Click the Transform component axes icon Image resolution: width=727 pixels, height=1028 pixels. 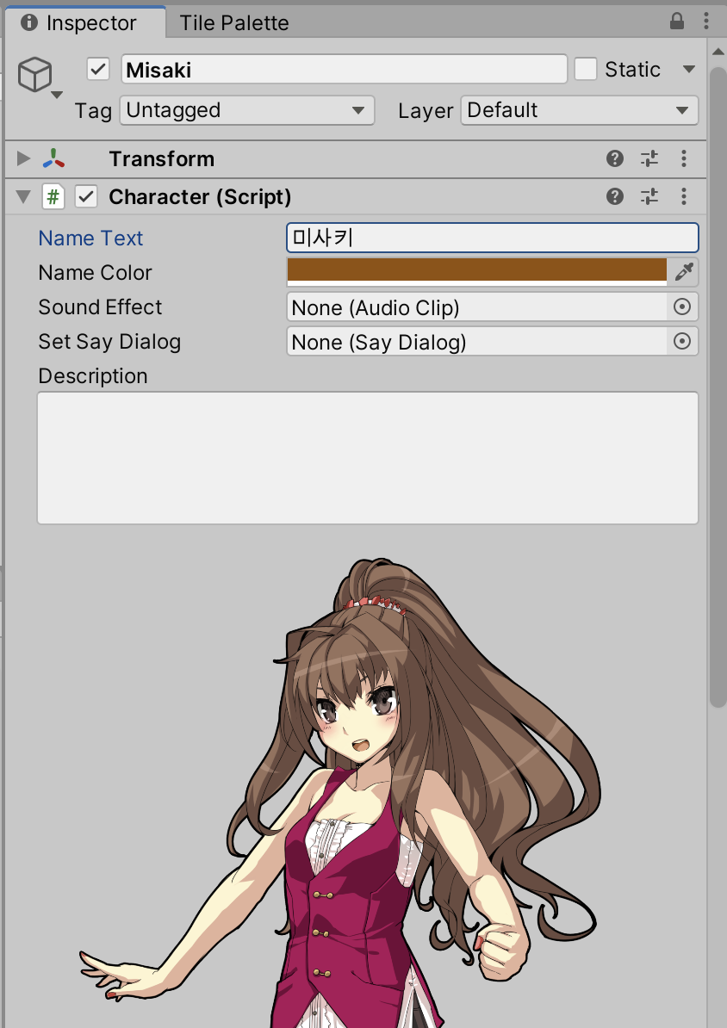coord(53,158)
